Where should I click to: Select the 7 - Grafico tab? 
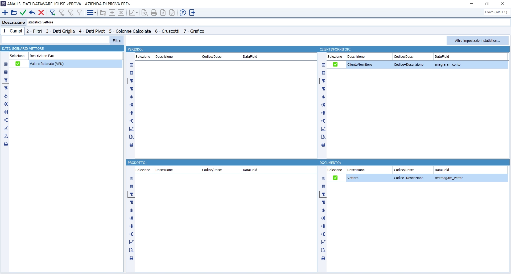tap(194, 31)
